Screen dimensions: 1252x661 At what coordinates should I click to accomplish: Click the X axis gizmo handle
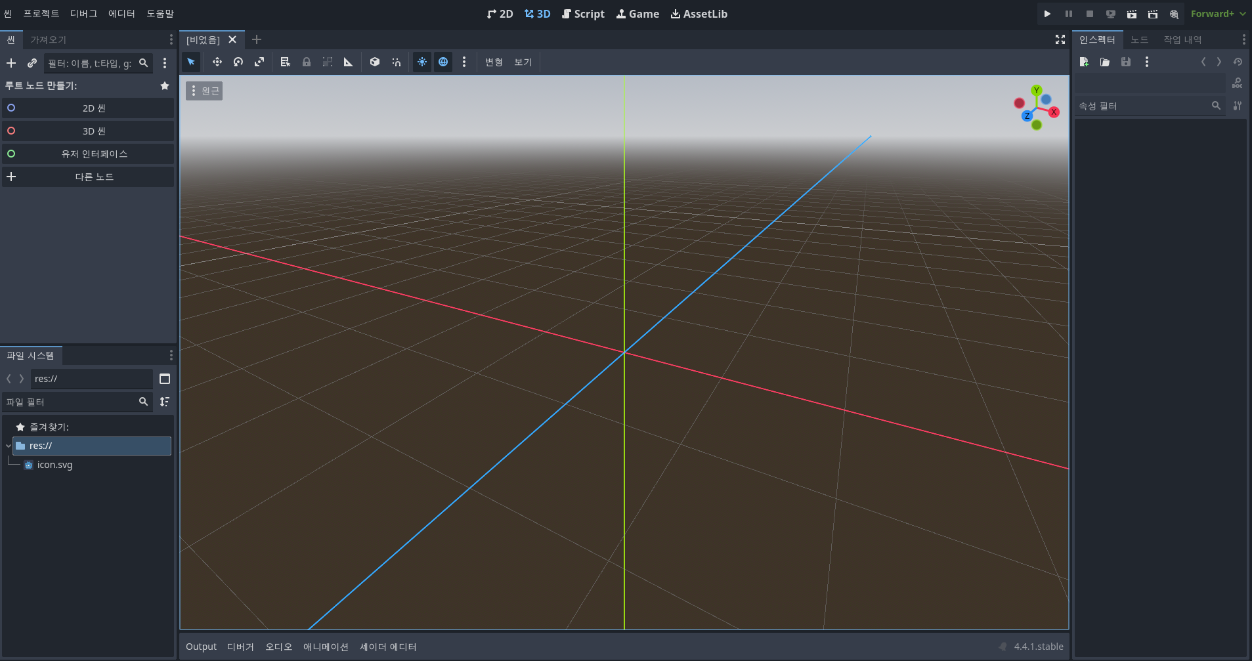point(1054,112)
